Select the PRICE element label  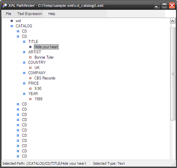(34, 83)
